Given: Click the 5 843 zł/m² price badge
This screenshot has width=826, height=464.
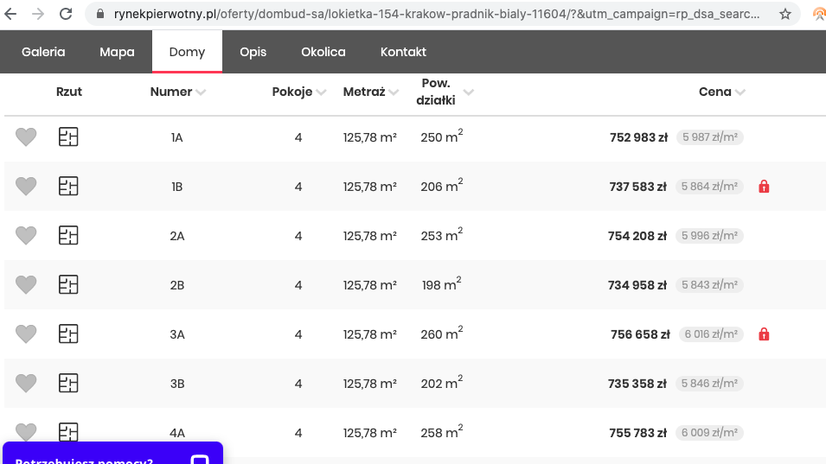Looking at the screenshot, I should (x=709, y=284).
